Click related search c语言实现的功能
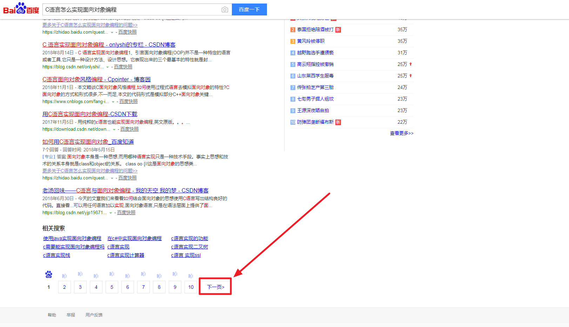Viewport: 569px width, 327px height. pos(189,238)
